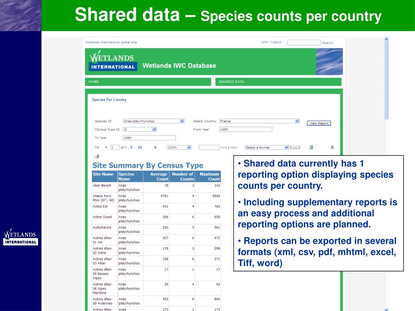Focus the current page number box
The image size is (415, 311).
pos(115,147)
